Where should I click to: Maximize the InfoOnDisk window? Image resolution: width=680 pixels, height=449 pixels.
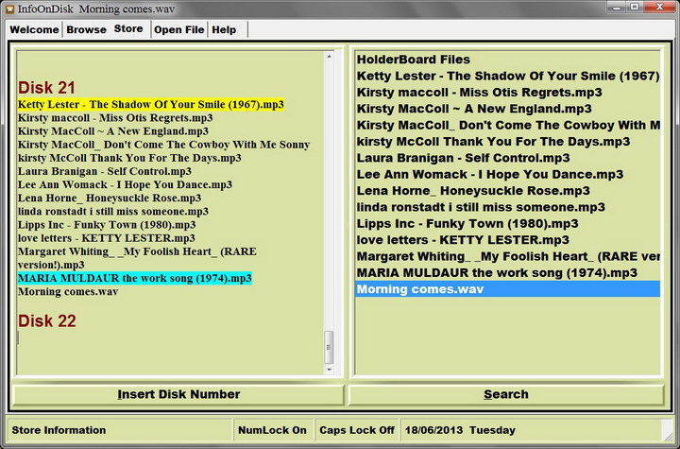[635, 7]
